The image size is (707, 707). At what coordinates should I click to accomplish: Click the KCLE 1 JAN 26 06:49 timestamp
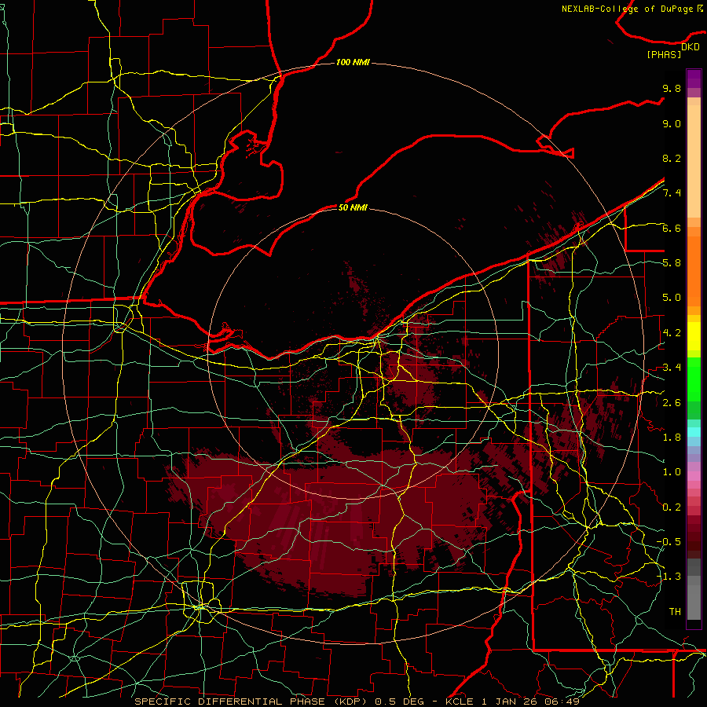pos(512,702)
